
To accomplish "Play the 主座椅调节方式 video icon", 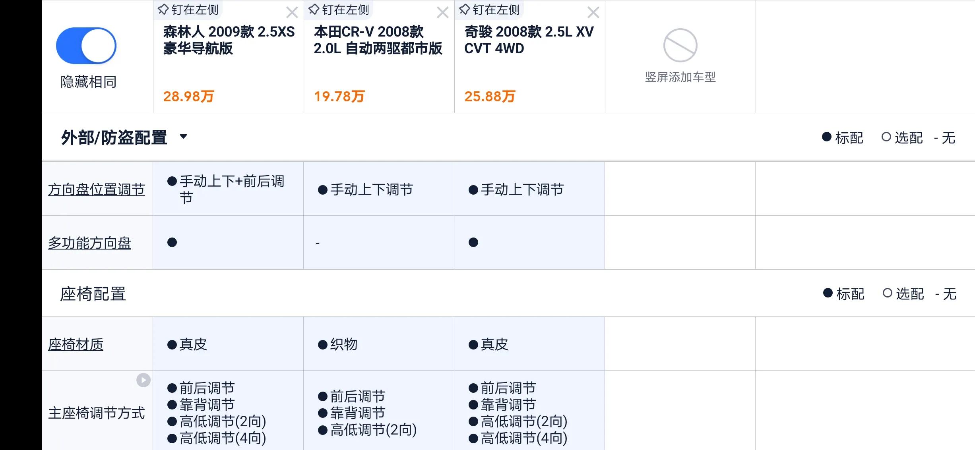I will [x=143, y=379].
